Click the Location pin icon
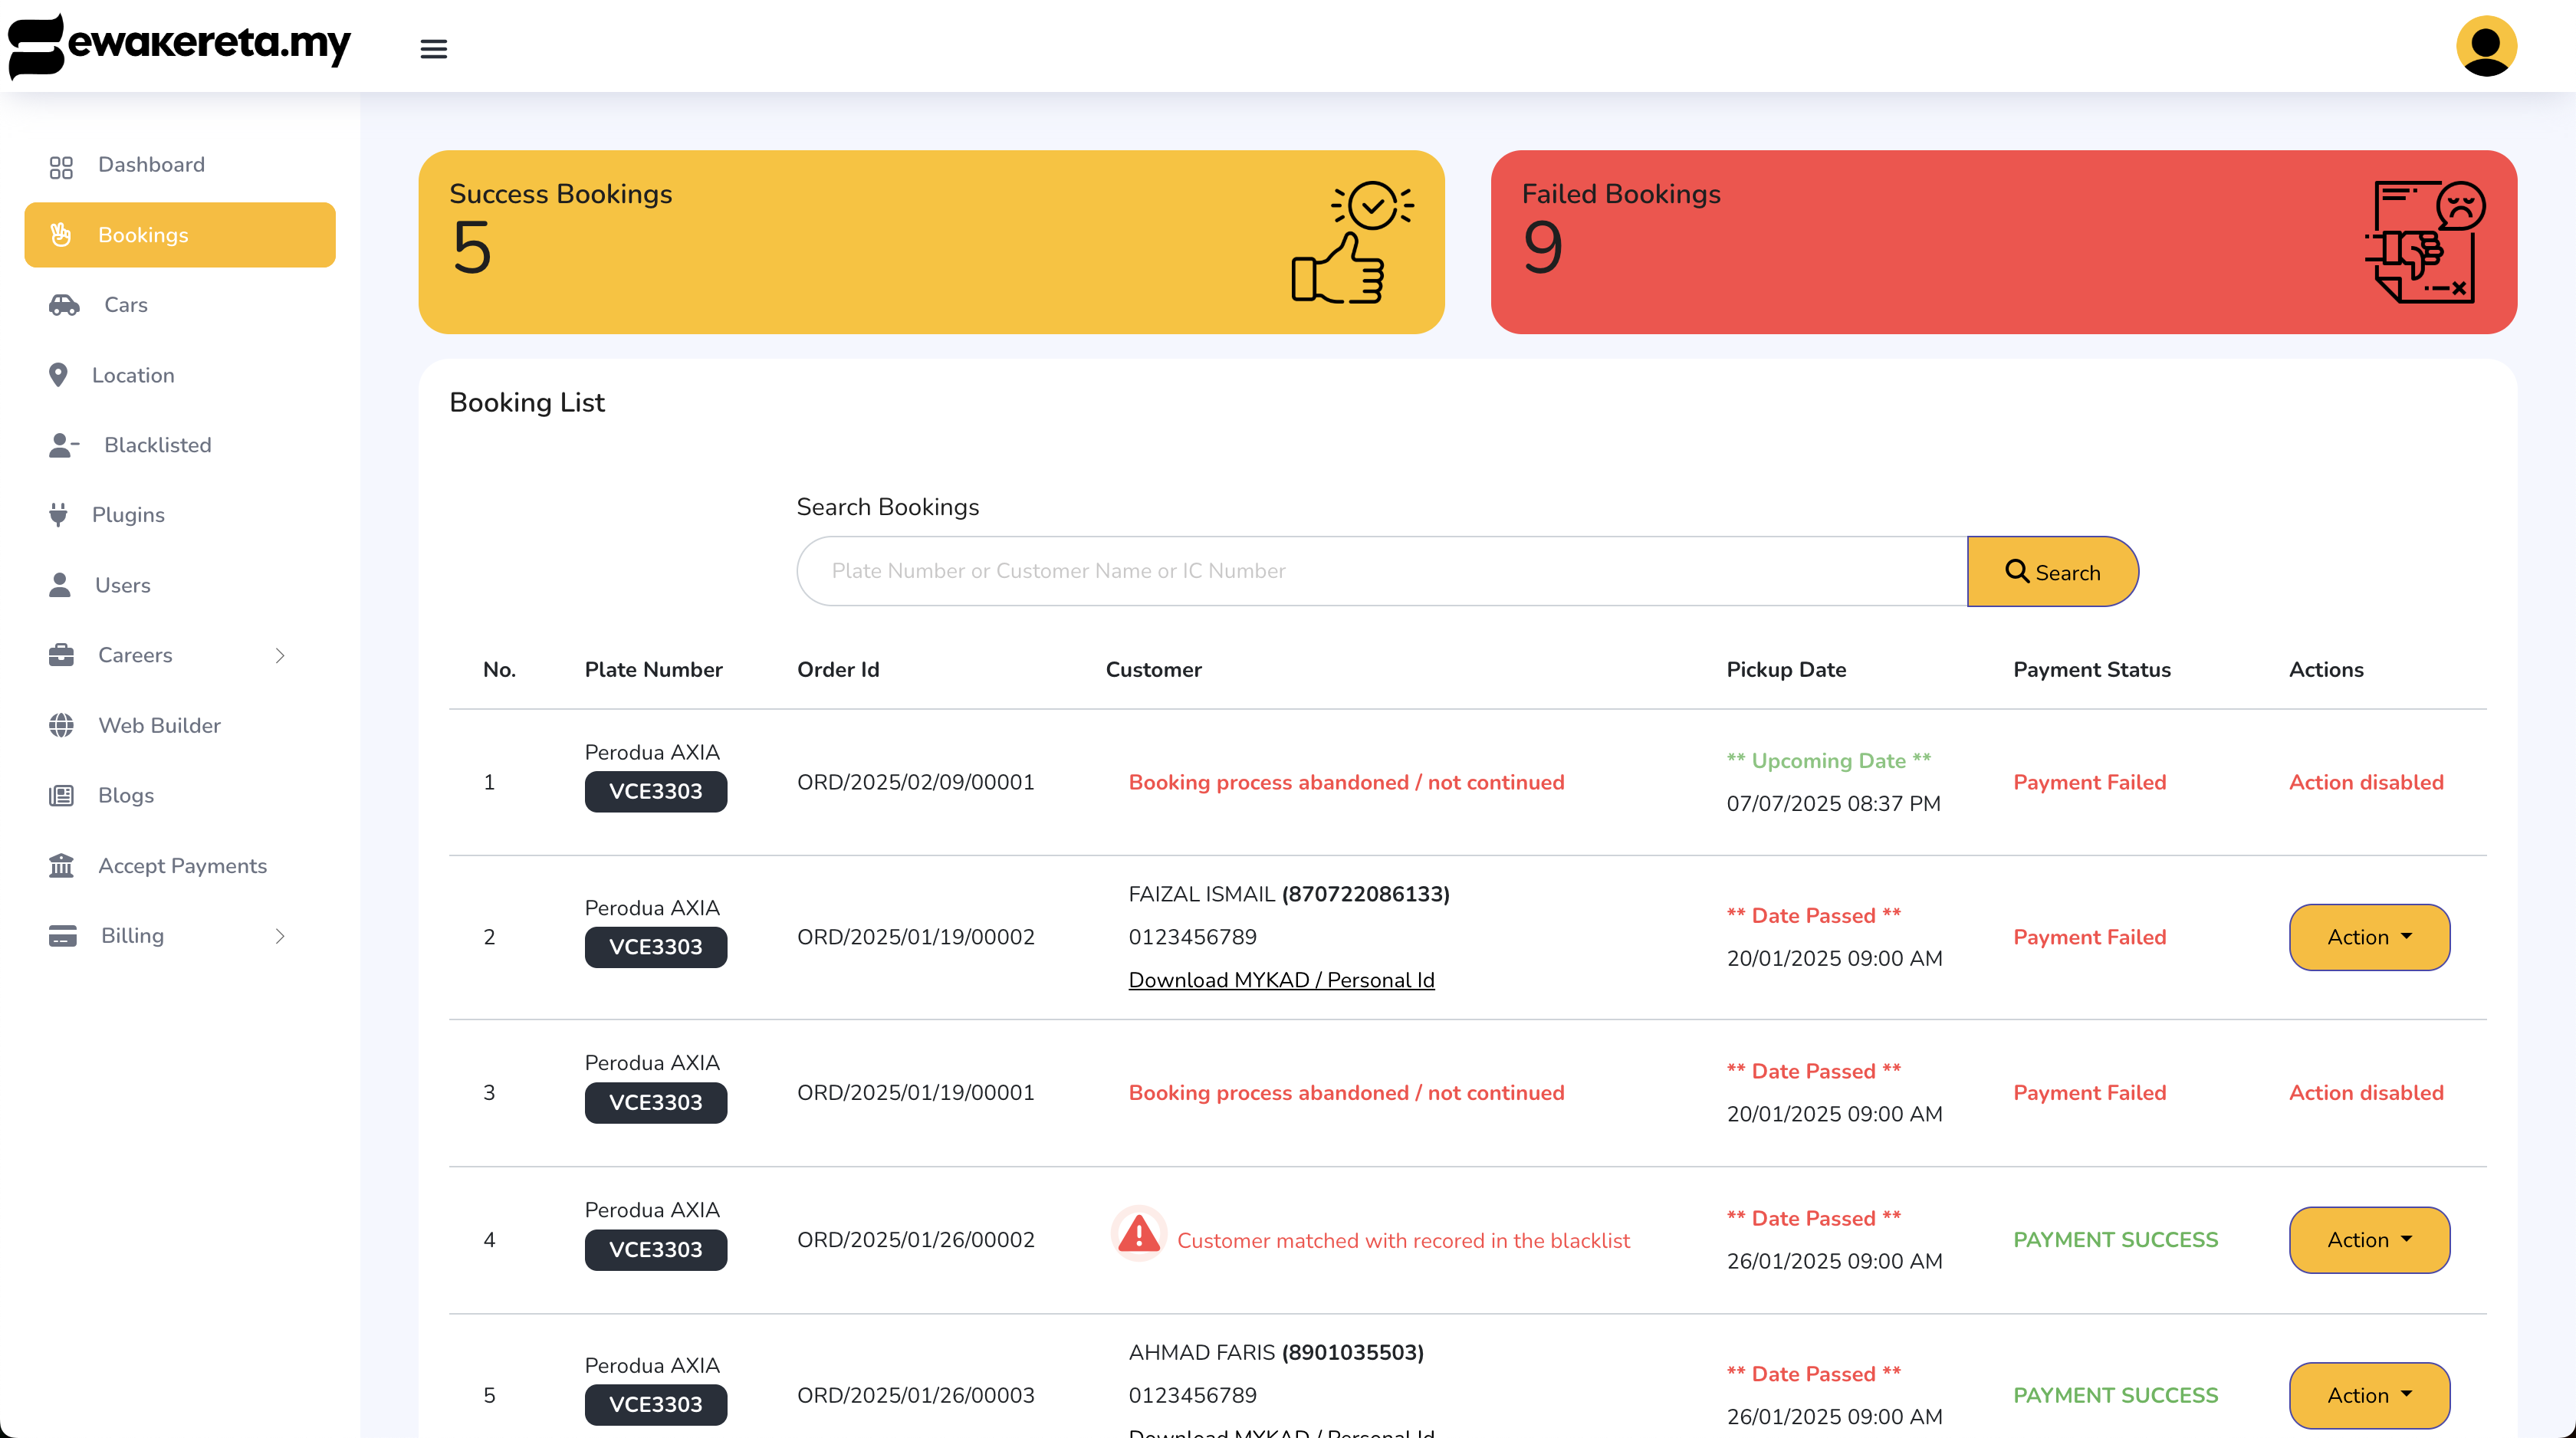Viewport: 2576px width, 1438px height. tap(58, 375)
